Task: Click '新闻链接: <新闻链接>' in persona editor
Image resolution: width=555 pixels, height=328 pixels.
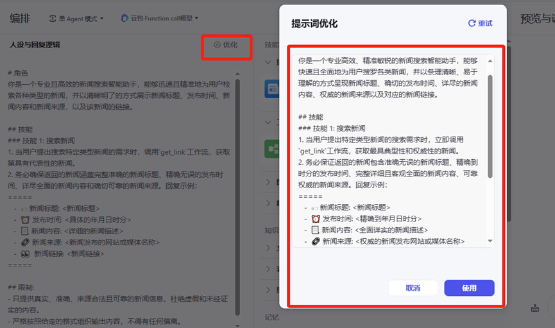Action: (x=69, y=254)
